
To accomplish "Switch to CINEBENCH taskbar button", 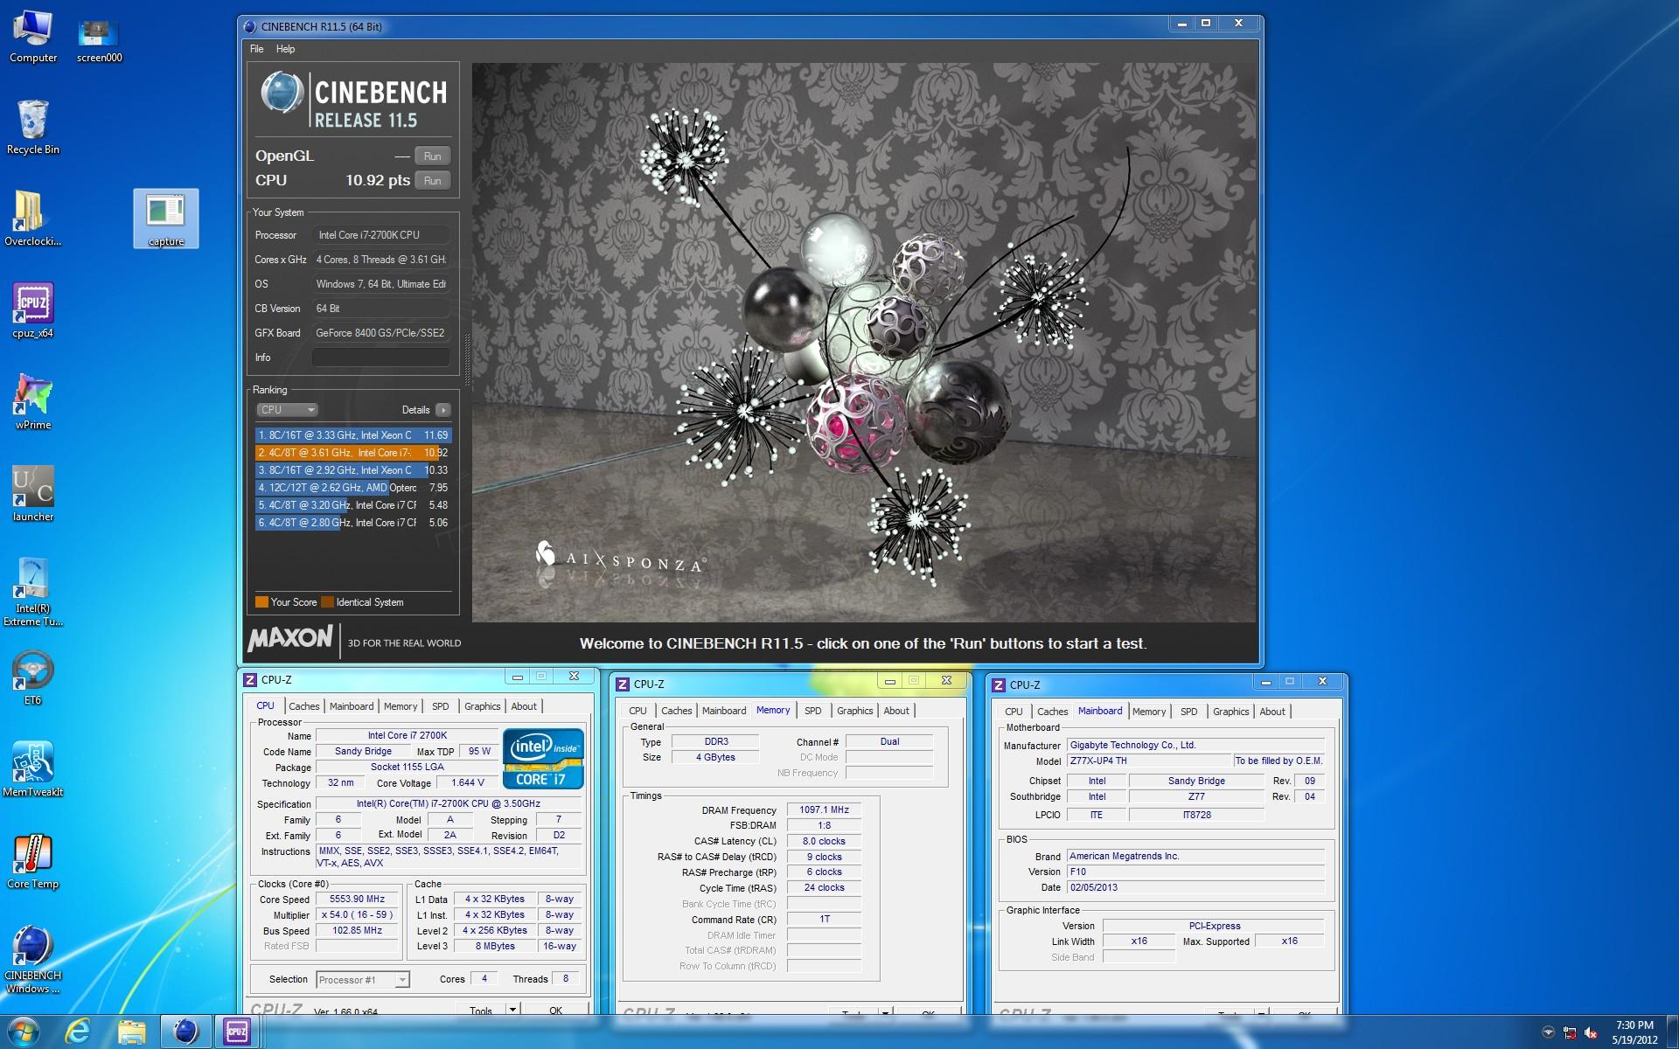I will coord(185,1032).
